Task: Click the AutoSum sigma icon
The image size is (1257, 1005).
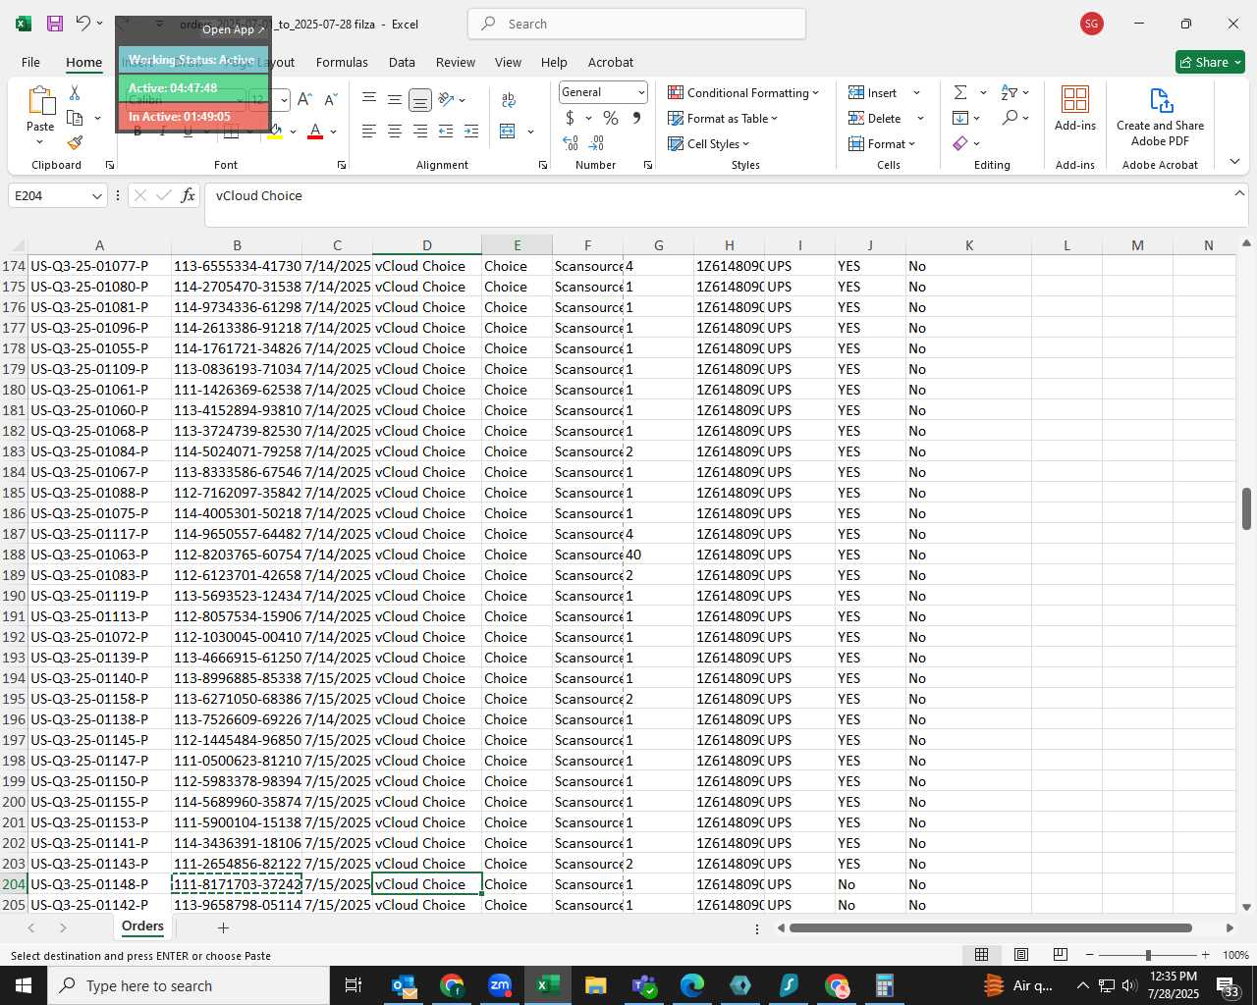Action: tap(960, 92)
